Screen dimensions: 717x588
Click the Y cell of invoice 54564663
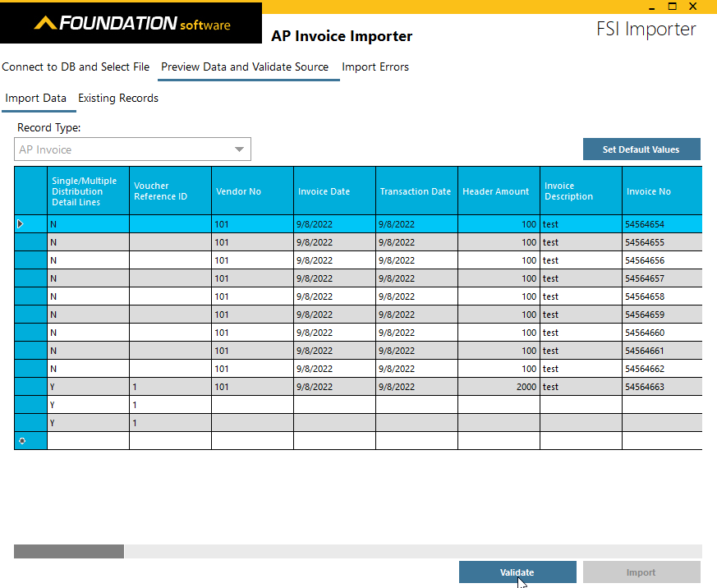point(88,387)
